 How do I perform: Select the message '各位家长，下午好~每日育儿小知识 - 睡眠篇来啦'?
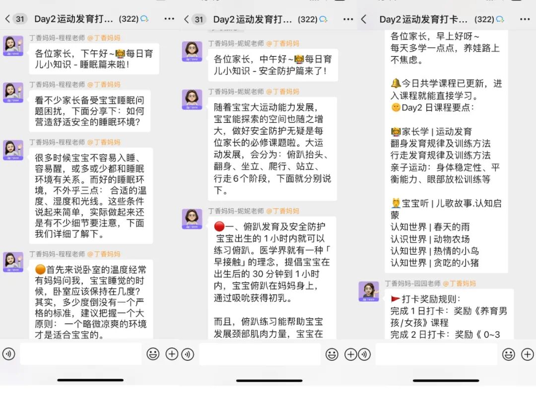point(94,58)
